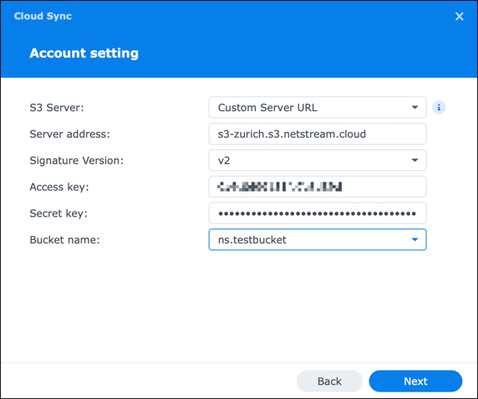Image resolution: width=478 pixels, height=399 pixels.
Task: Click the 'Cloud Sync' title text
Action: pos(43,16)
